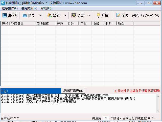Open the 使用交流(R) menu
162x122 pixels.
click(x=29, y=8)
